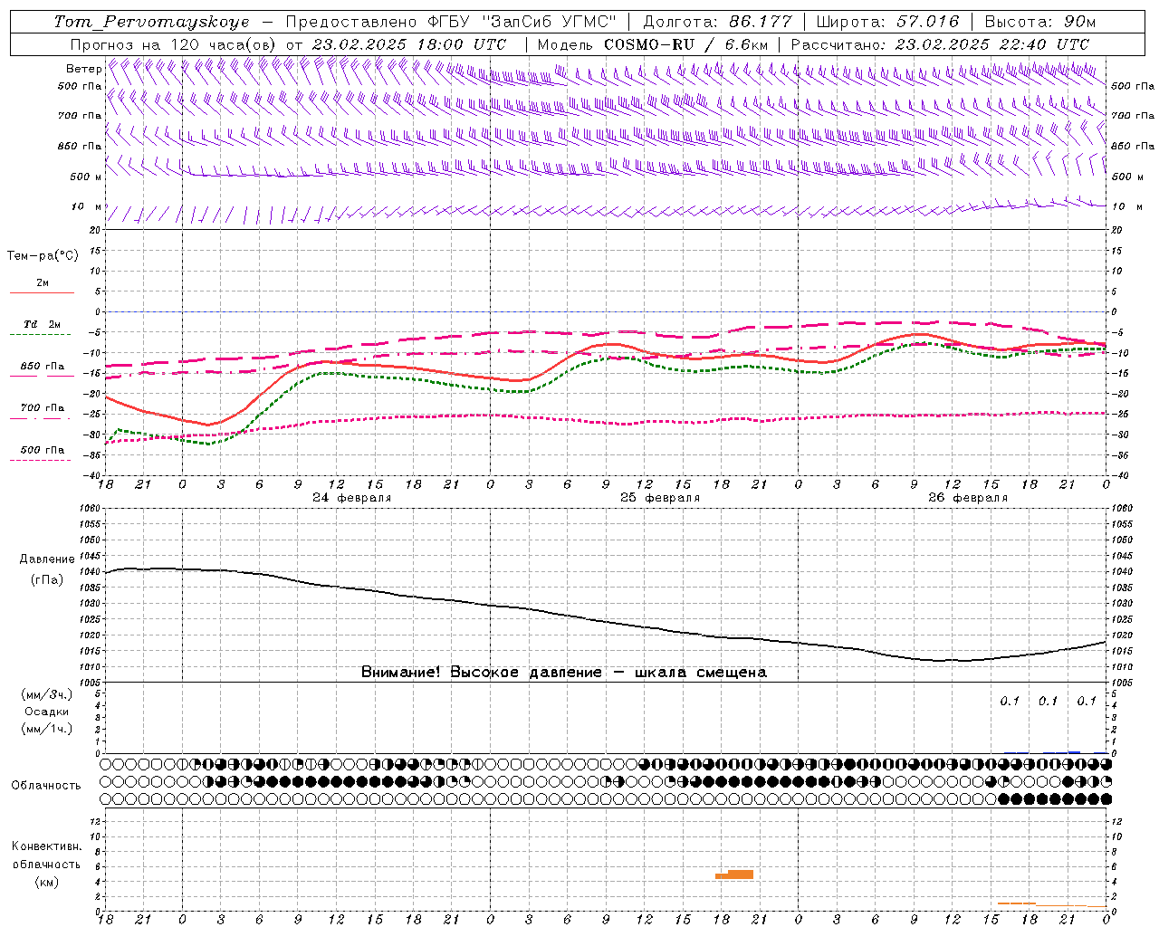Click the model label COSMO-RU / 6.6км
This screenshot has width=1159, height=927.
pyautogui.click(x=685, y=44)
